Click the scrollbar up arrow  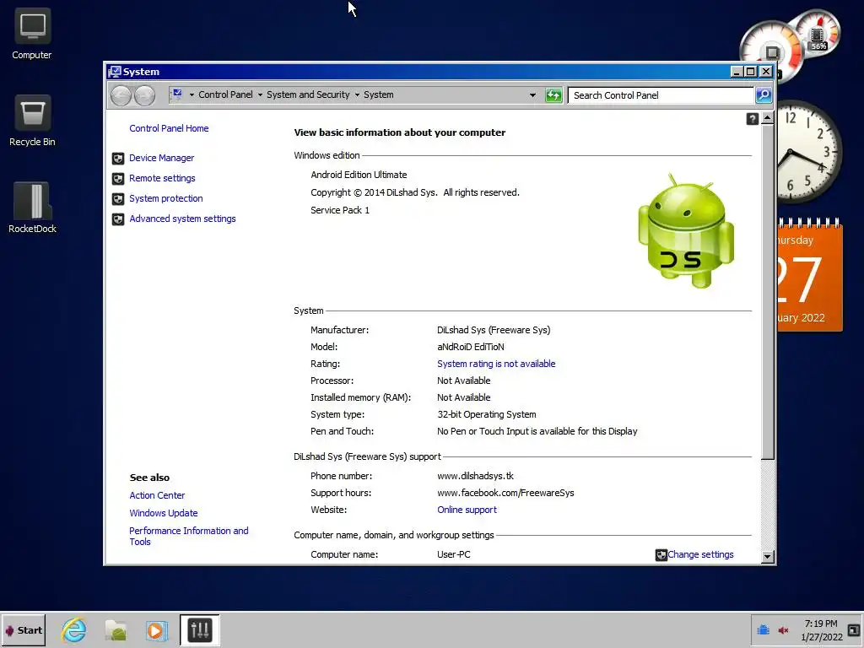(767, 118)
